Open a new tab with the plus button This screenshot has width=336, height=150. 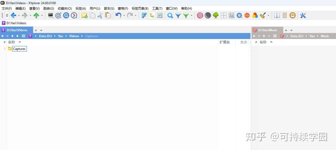pyautogui.click(x=36, y=30)
